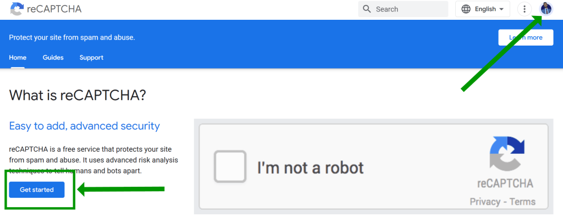Open the three-dot more options menu
This screenshot has width=563, height=223.
coord(525,9)
